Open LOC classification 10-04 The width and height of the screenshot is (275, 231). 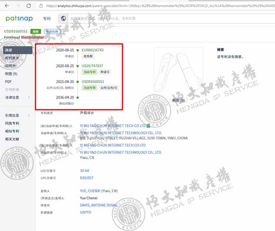tap(84, 170)
